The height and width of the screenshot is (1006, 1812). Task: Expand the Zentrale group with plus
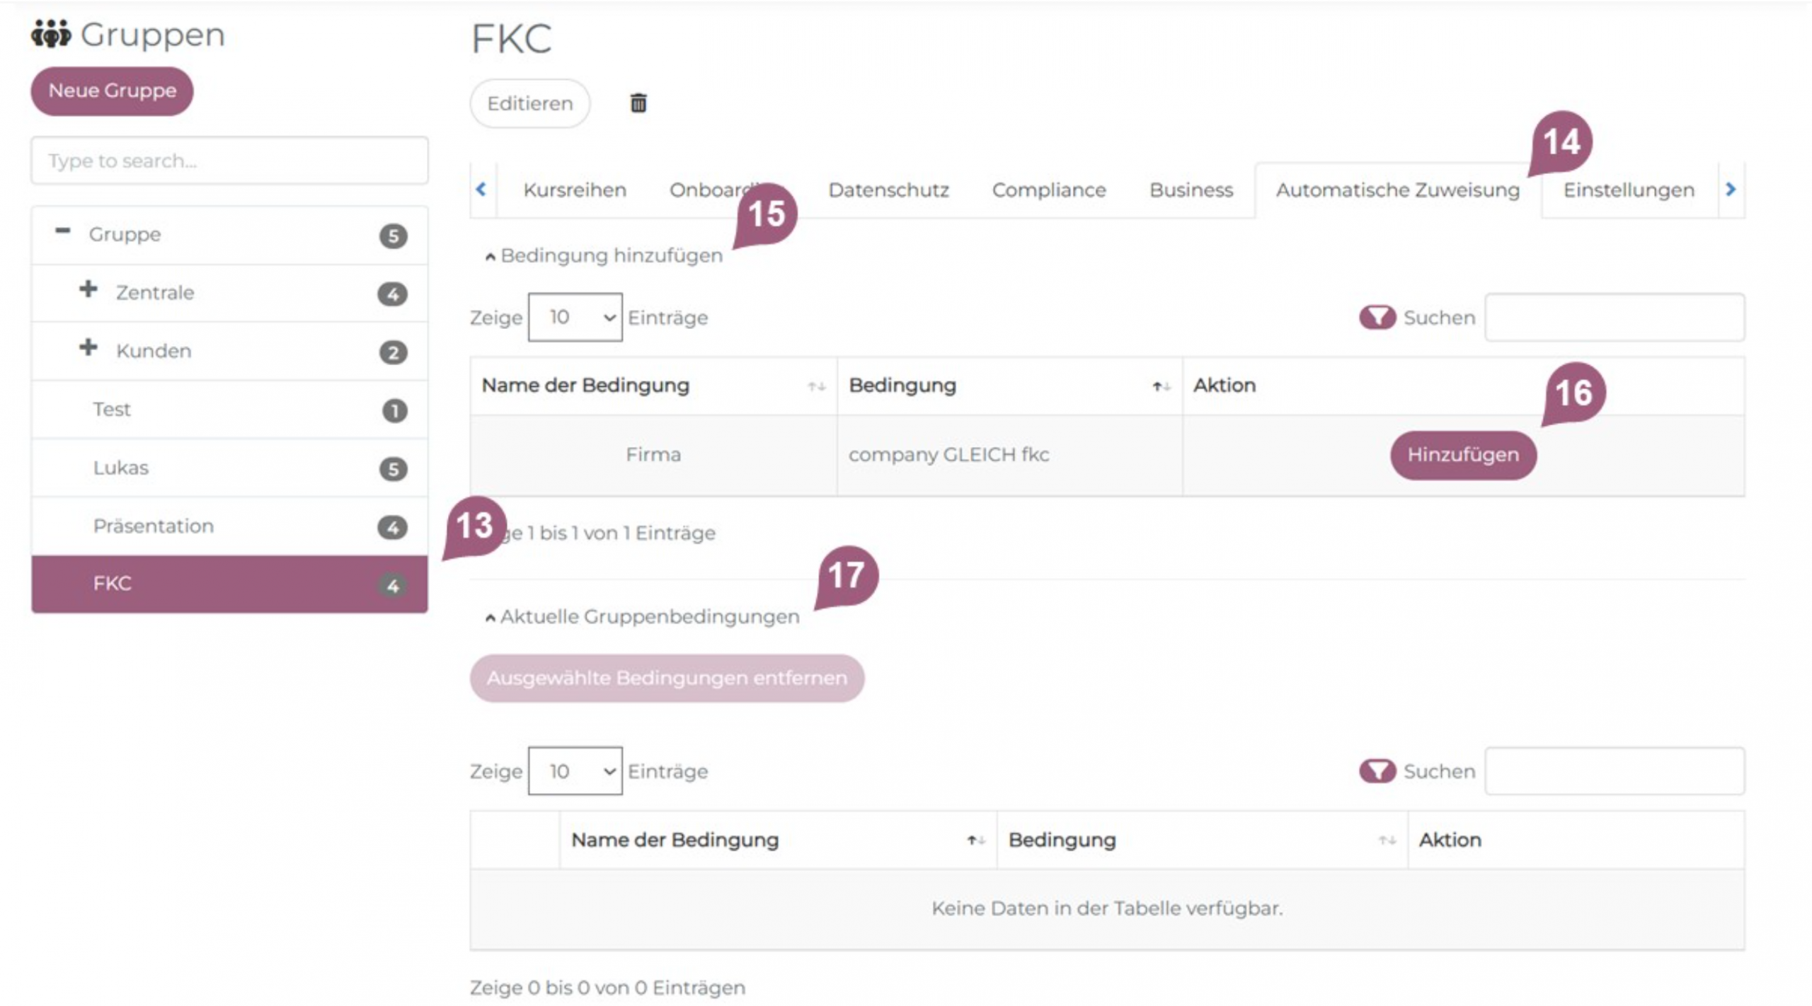pos(88,289)
